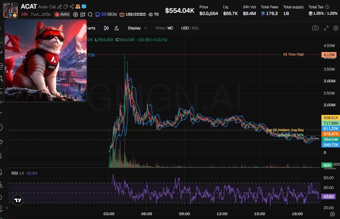Image resolution: width=340 pixels, height=219 pixels.
Task: Click the All Time High line label
Action: [293, 54]
